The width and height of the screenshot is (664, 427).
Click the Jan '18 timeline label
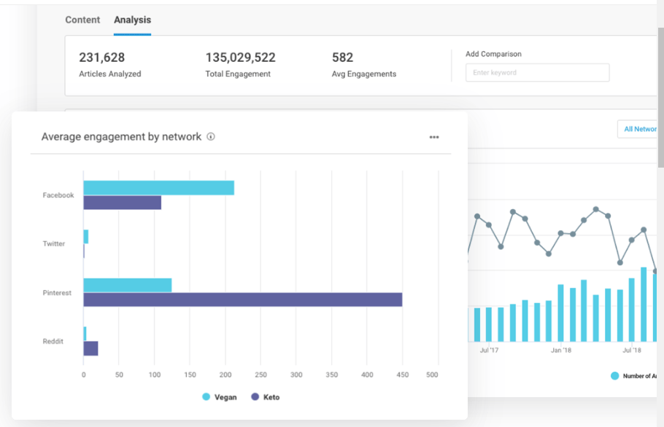561,350
